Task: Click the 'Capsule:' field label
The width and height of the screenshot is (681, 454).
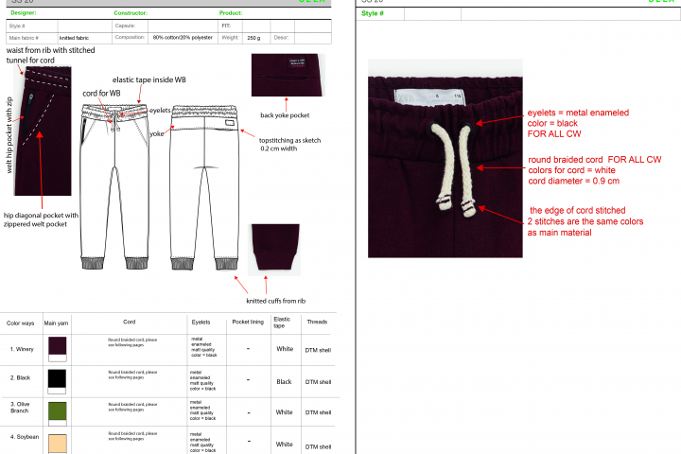Action: [x=125, y=26]
